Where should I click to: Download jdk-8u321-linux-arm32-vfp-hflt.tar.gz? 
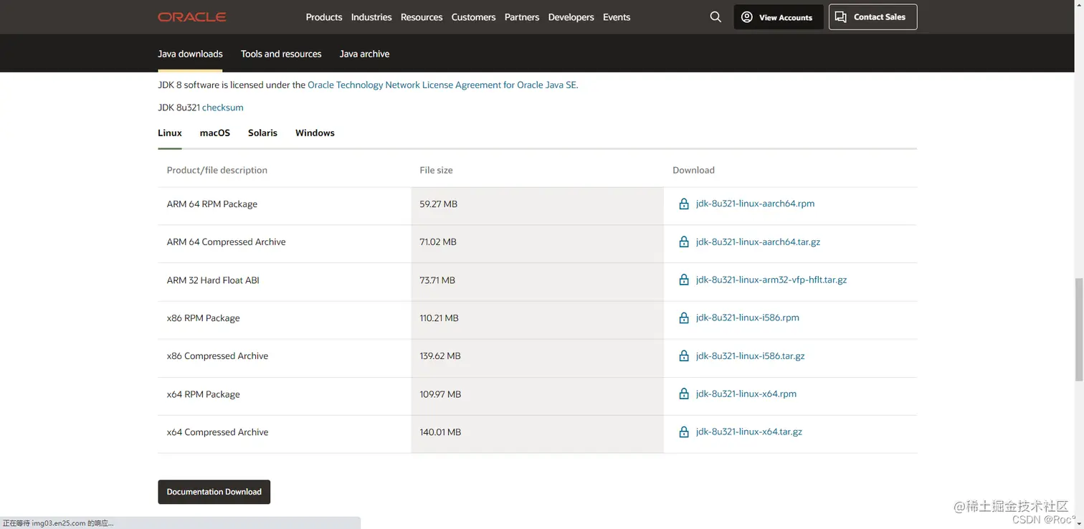coord(771,280)
